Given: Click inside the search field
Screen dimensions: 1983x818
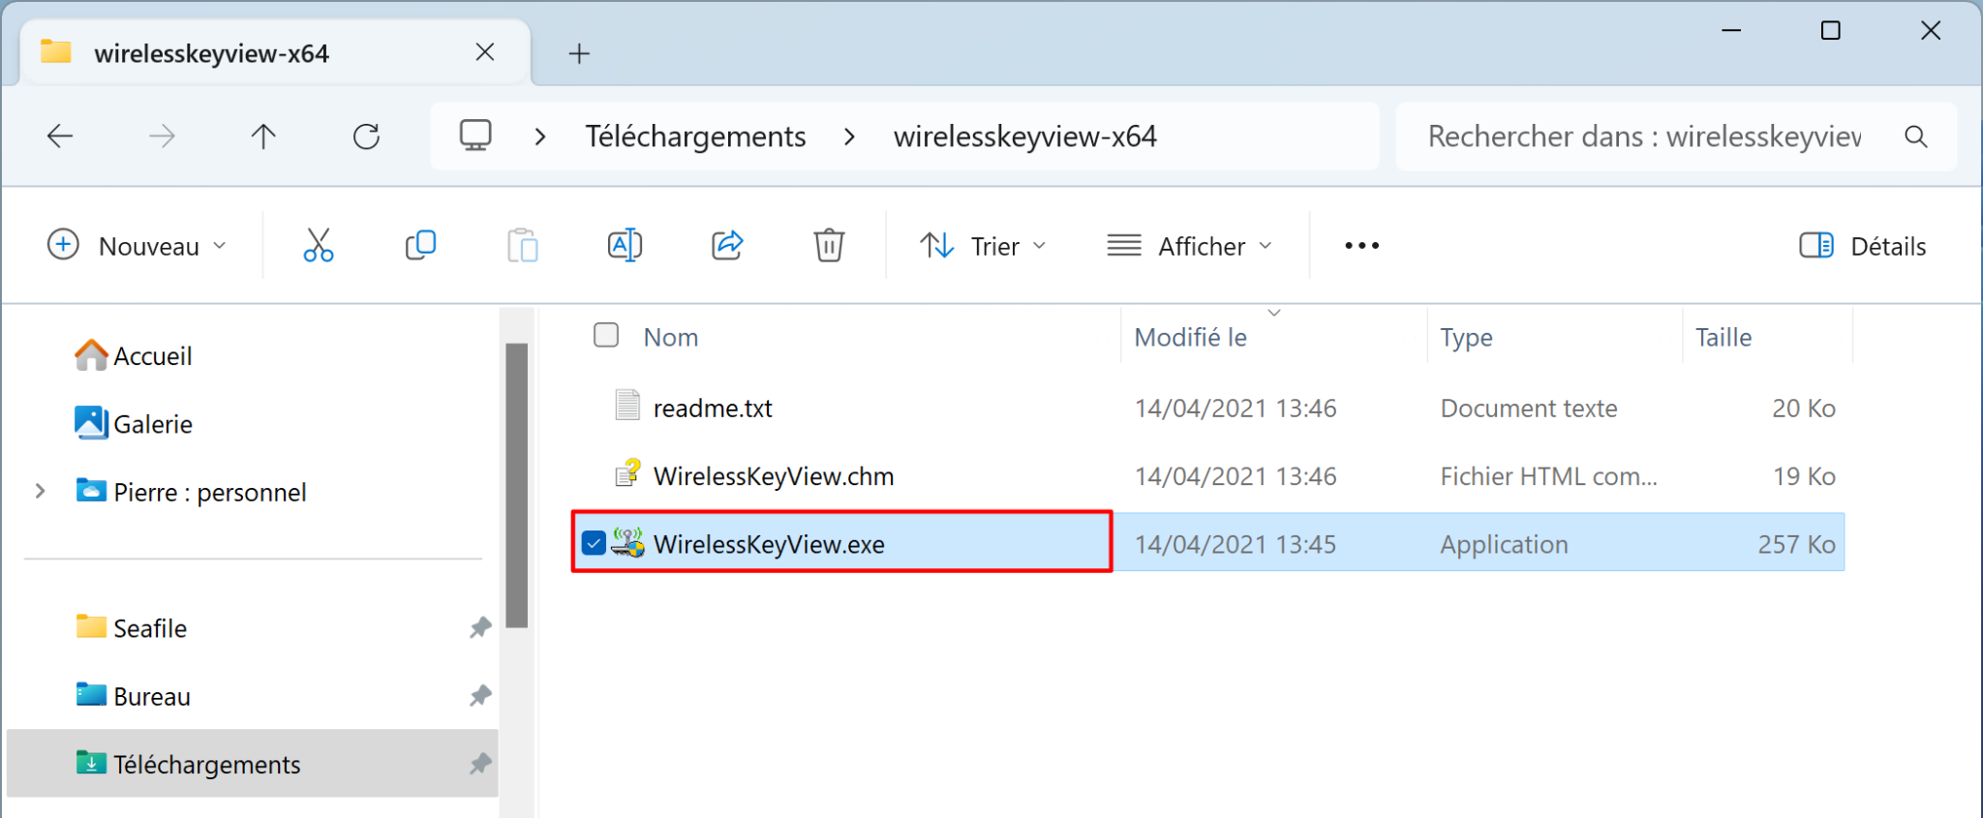Looking at the screenshot, I should point(1646,136).
